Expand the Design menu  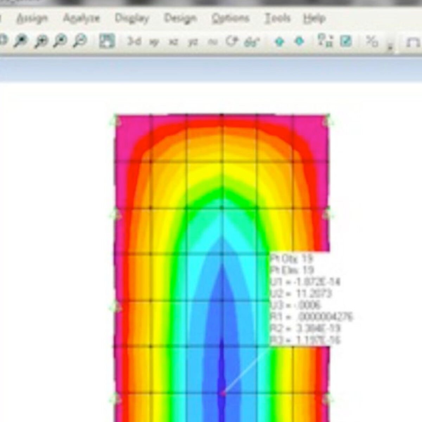tap(180, 18)
